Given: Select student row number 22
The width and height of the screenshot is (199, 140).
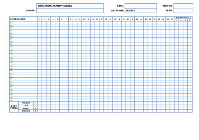Looking at the screenshot, I should pyautogui.click(x=11, y=79).
